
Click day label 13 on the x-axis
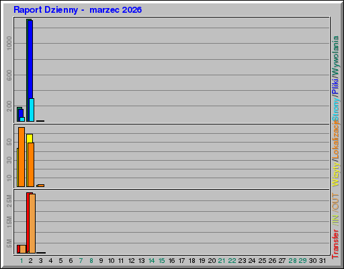coord(141,261)
